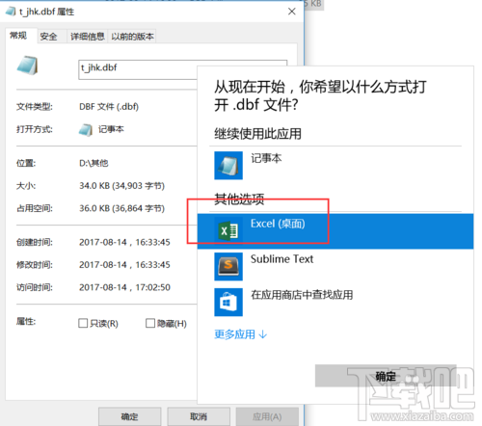The image size is (482, 426).
Task: Pick the Sublime Text icon
Action: [x=228, y=266]
